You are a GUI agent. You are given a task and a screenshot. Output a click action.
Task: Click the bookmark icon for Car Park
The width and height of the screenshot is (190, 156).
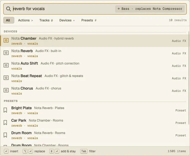tap(5, 123)
